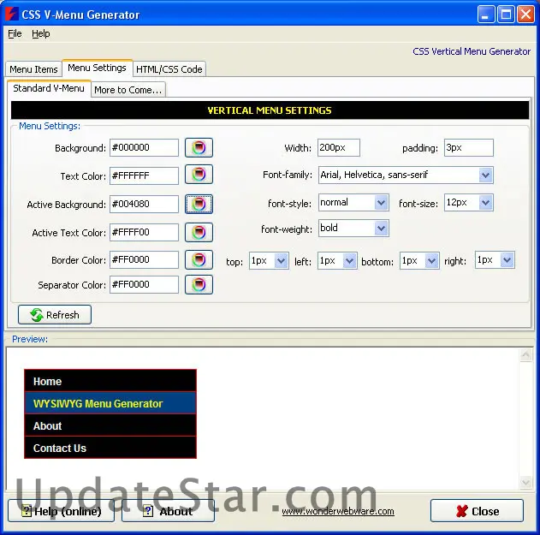Image resolution: width=540 pixels, height=535 pixels.
Task: Click the Border Color hex field
Action: (x=144, y=259)
